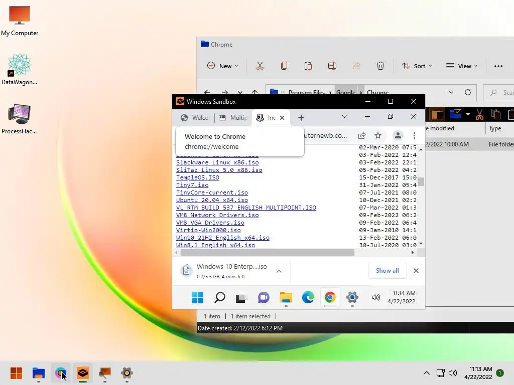This screenshot has width=514, height=385.
Task: Open sandbox Microsoft Edge taskbar icon
Action: tap(308, 297)
